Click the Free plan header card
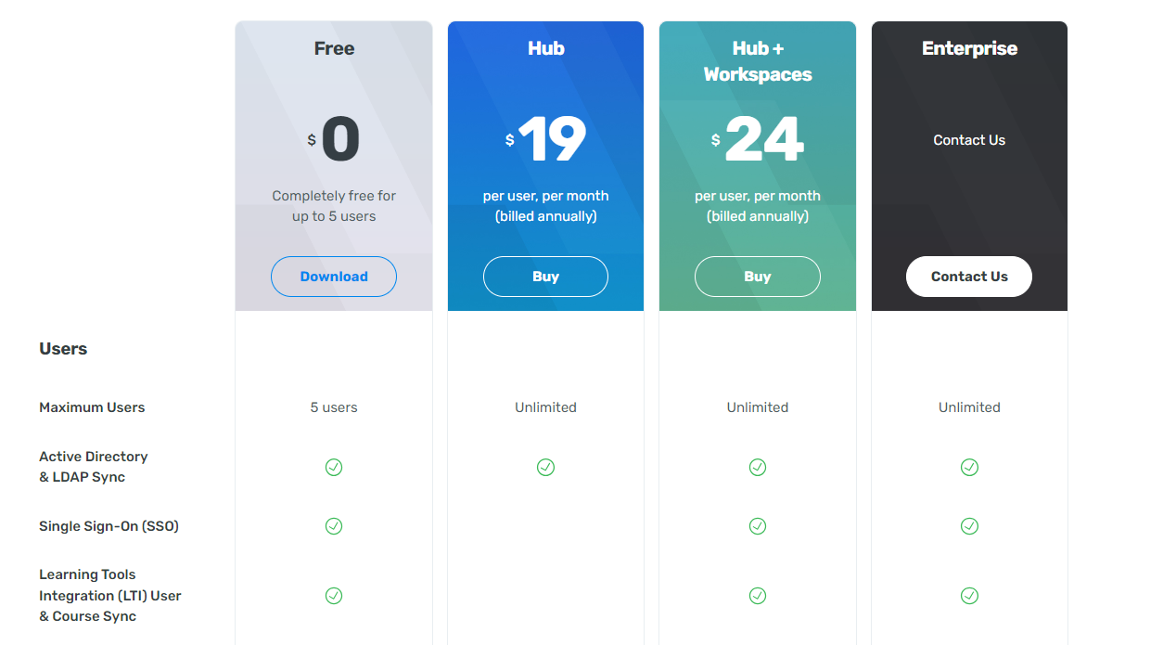1176x645 pixels. click(x=334, y=48)
